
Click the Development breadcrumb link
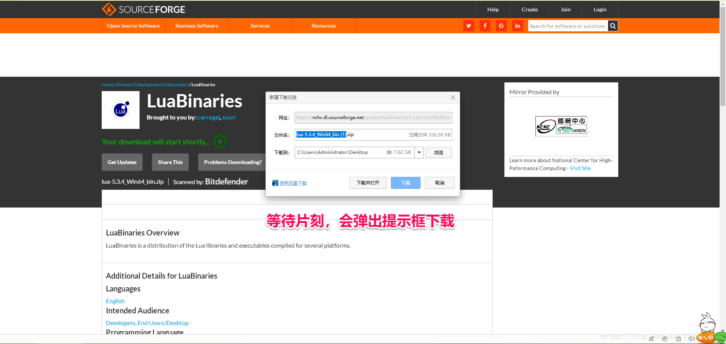(148, 85)
